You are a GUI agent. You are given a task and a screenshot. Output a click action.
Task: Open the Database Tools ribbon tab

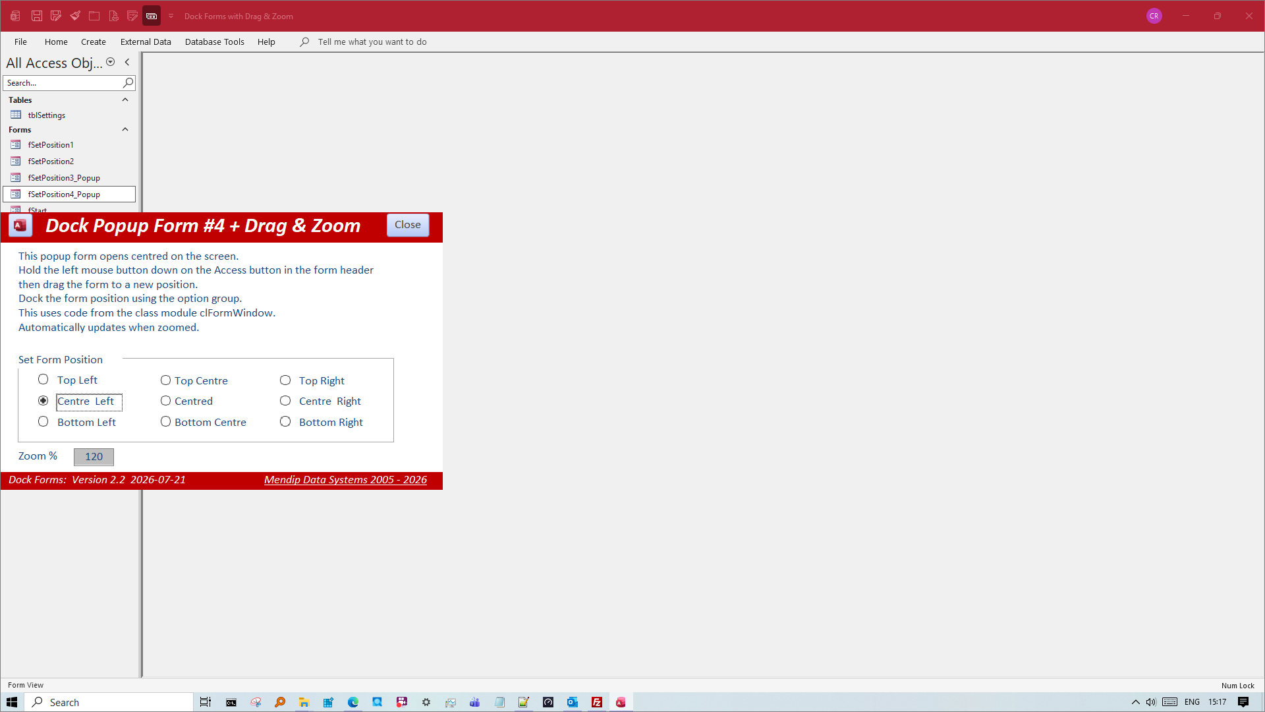pos(215,42)
